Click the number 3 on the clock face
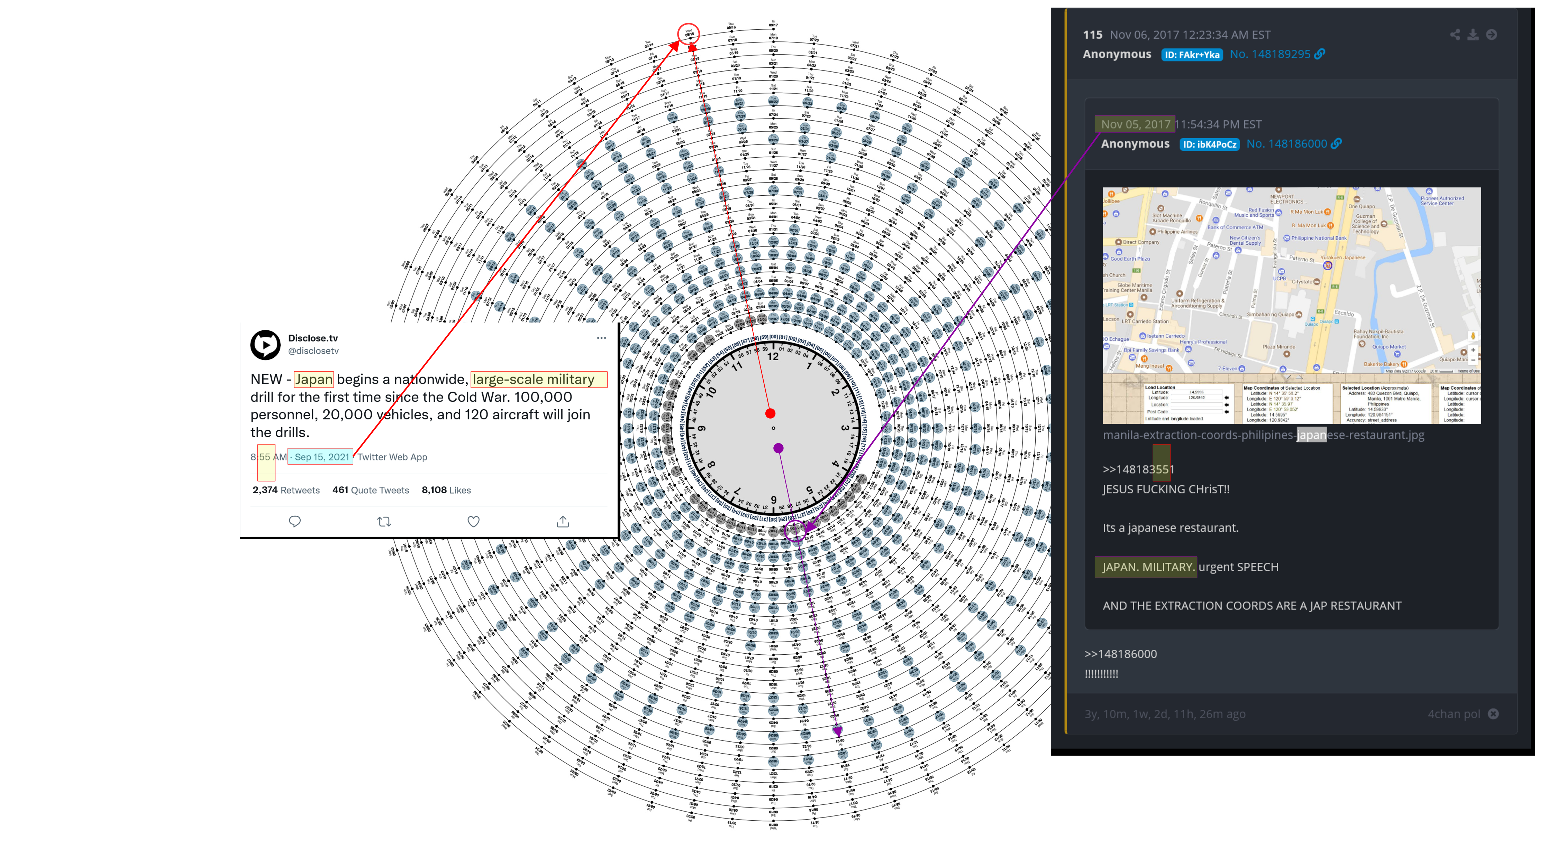This screenshot has width=1547, height=850. (844, 428)
